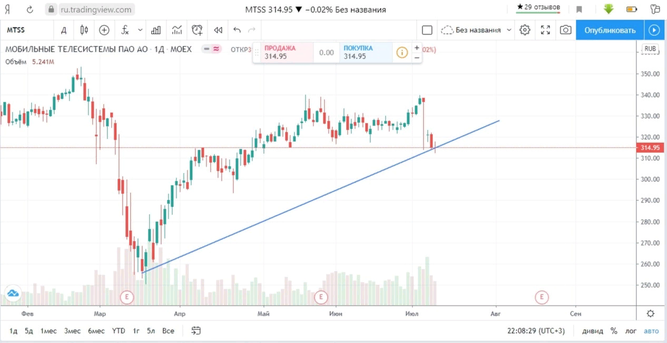Image resolution: width=667 pixels, height=343 pixels.
Task: Select the 5л date range
Action: tap(151, 331)
